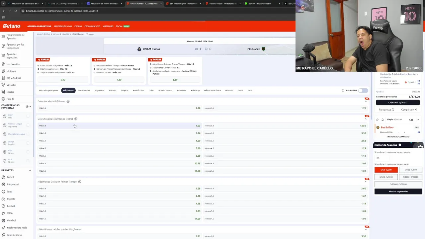Open the Betano logo home link
Image resolution: width=425 pixels, height=239 pixels.
[x=12, y=26]
